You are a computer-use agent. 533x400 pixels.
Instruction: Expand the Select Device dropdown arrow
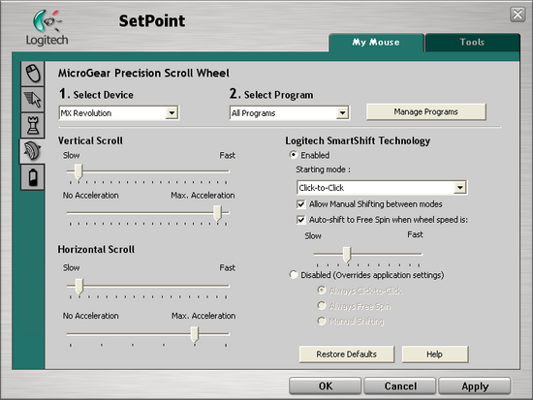coord(172,112)
